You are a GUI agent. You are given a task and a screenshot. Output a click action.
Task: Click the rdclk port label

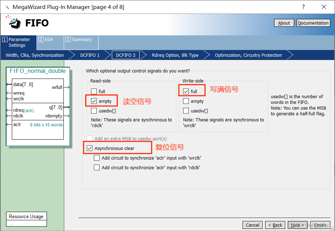click(18, 116)
